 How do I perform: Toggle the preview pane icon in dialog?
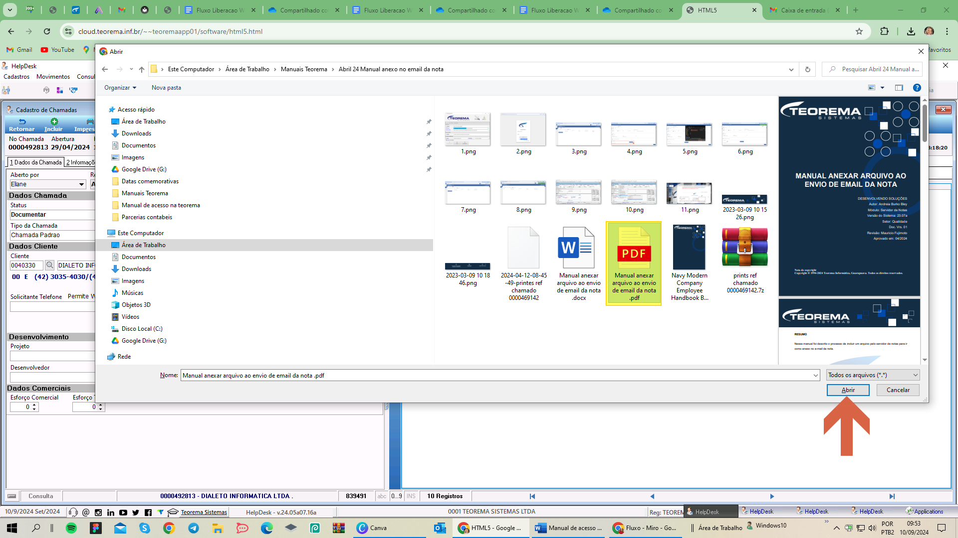899,88
